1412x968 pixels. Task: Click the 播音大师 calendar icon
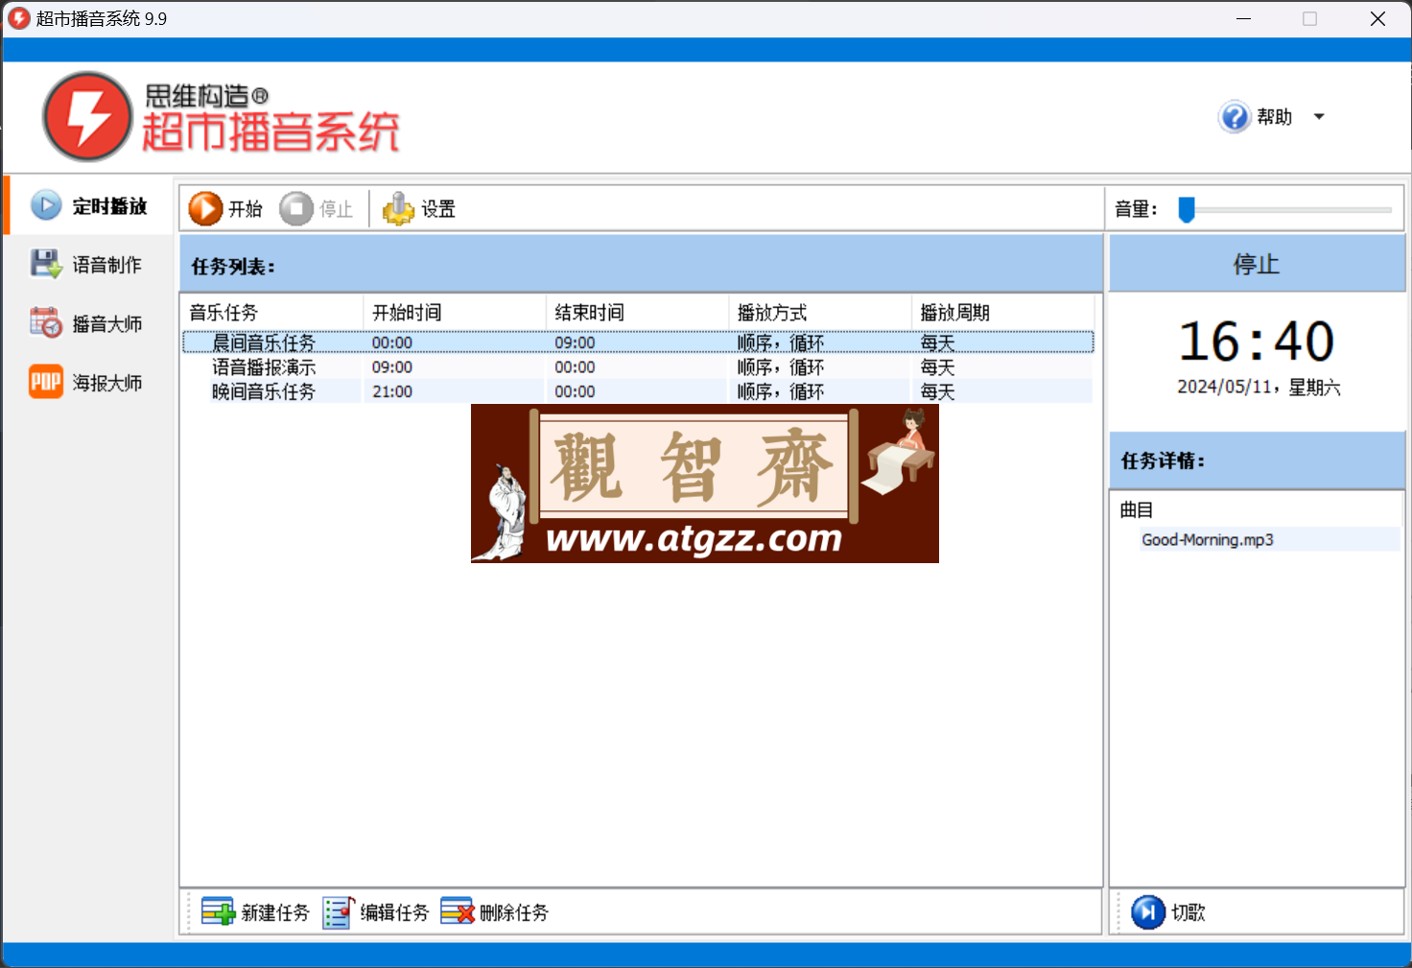click(46, 323)
